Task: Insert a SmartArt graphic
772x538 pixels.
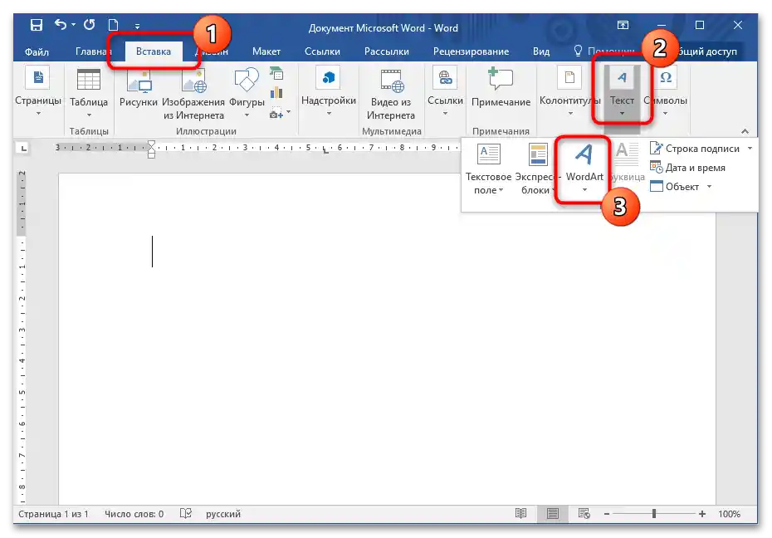Action: pyautogui.click(x=276, y=75)
